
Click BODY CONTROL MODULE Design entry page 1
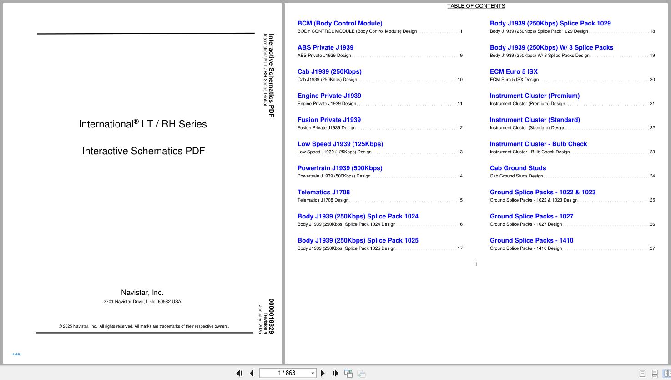pyautogui.click(x=380, y=31)
